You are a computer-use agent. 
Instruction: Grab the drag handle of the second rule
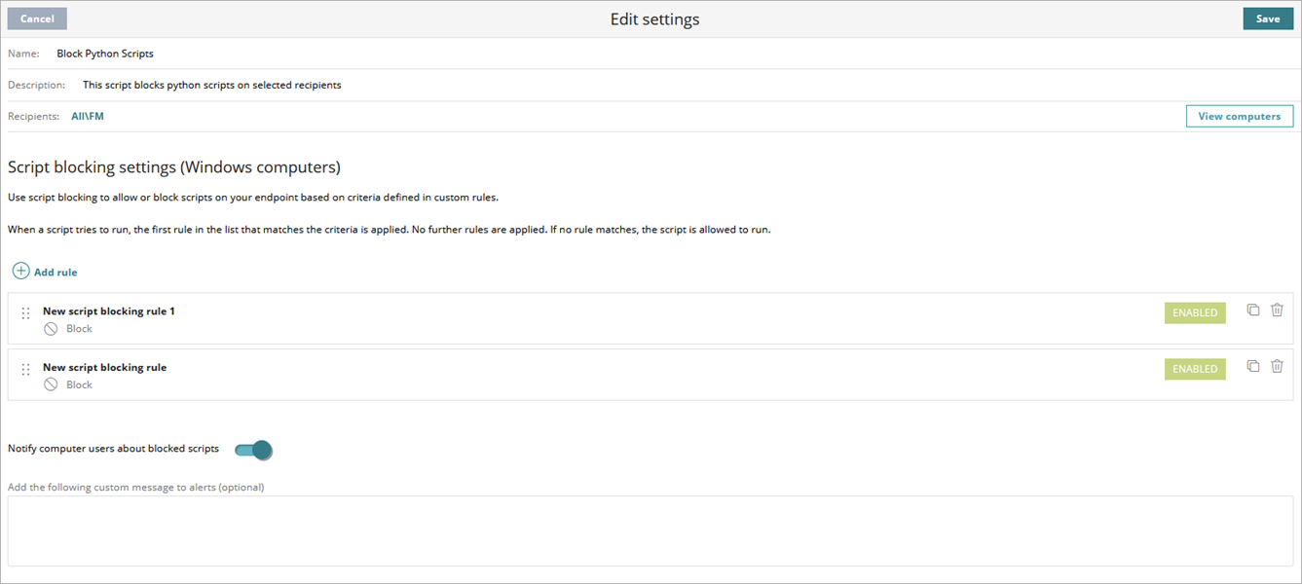tap(25, 369)
